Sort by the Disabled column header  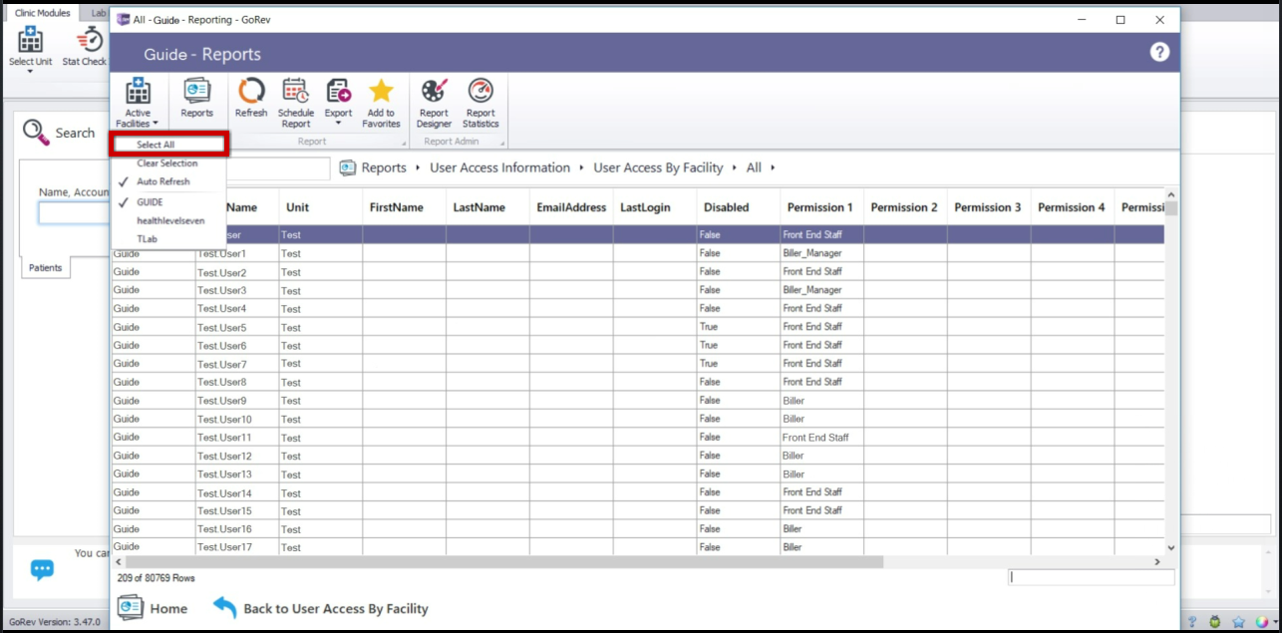click(x=739, y=207)
